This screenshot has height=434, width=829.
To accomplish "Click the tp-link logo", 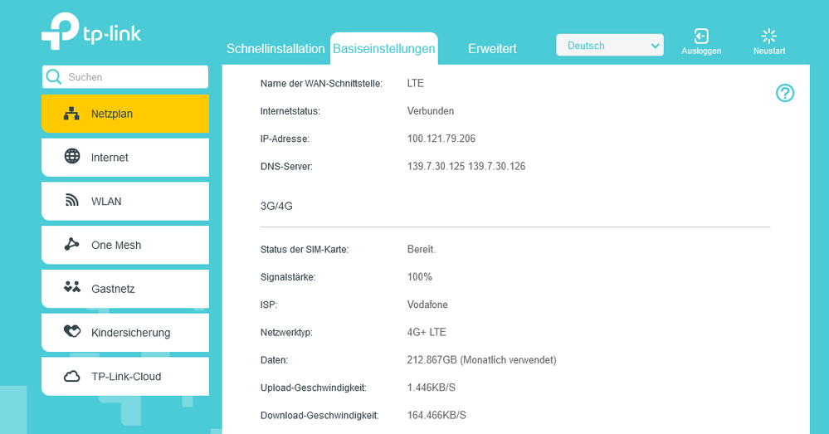I will [91, 32].
